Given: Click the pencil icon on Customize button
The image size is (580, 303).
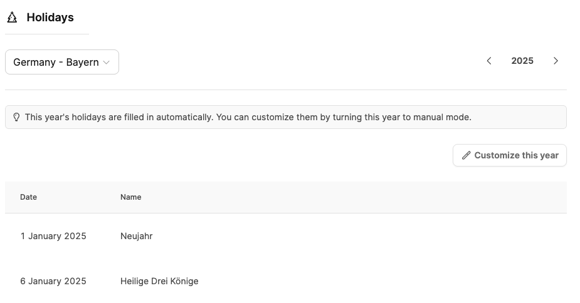Looking at the screenshot, I should (466, 155).
